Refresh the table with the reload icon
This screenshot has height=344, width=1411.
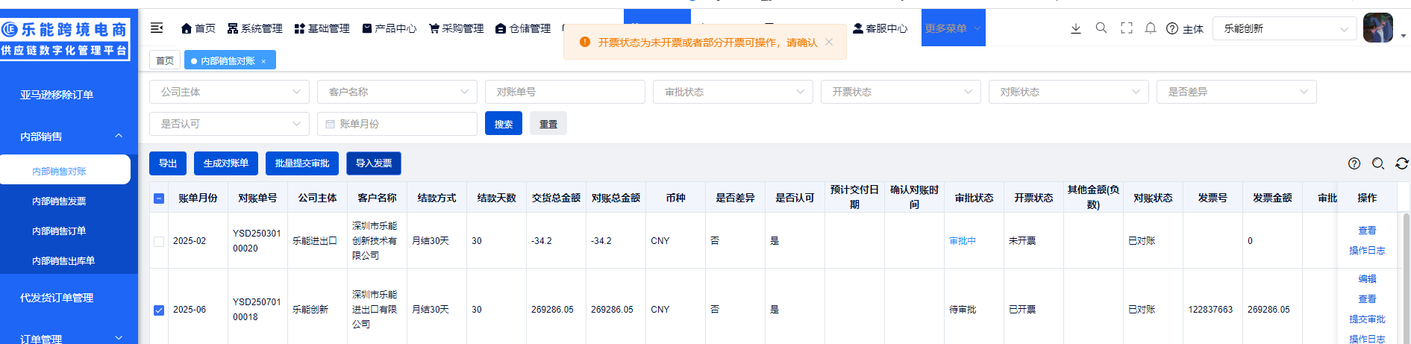1402,163
